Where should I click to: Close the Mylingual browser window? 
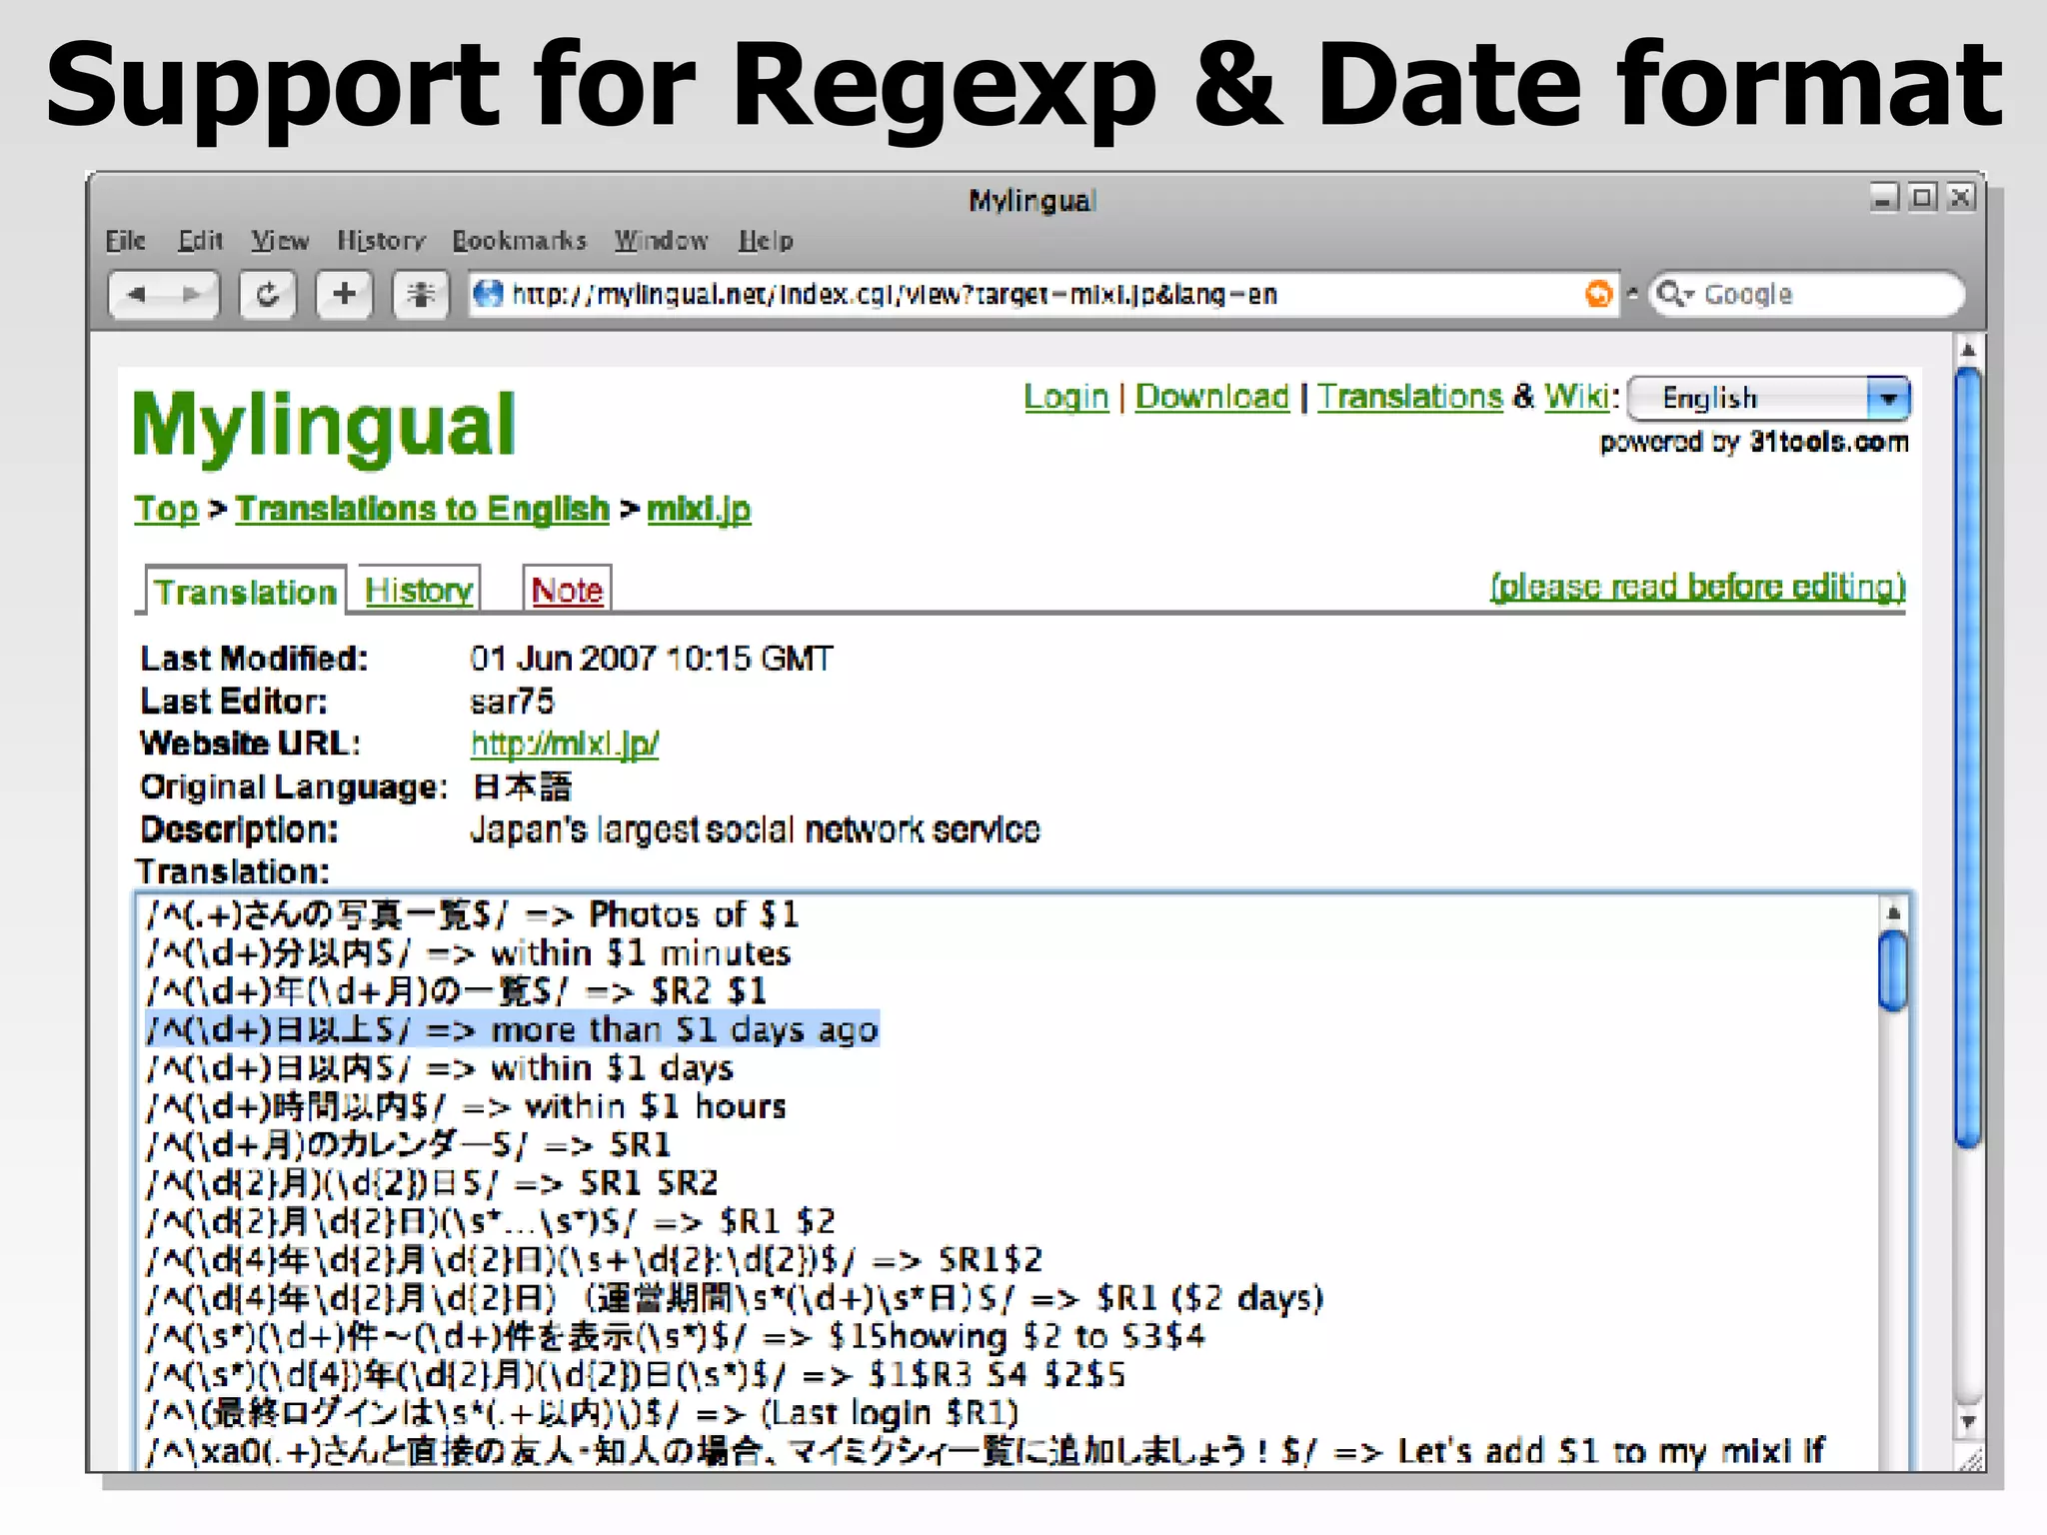pyautogui.click(x=1961, y=197)
